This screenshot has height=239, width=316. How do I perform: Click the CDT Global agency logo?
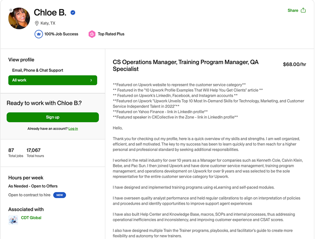click(x=13, y=219)
